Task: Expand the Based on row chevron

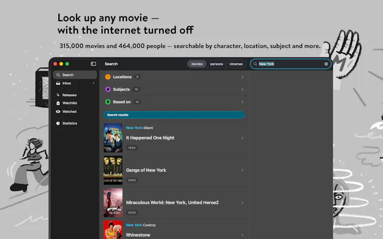Action: (242, 102)
